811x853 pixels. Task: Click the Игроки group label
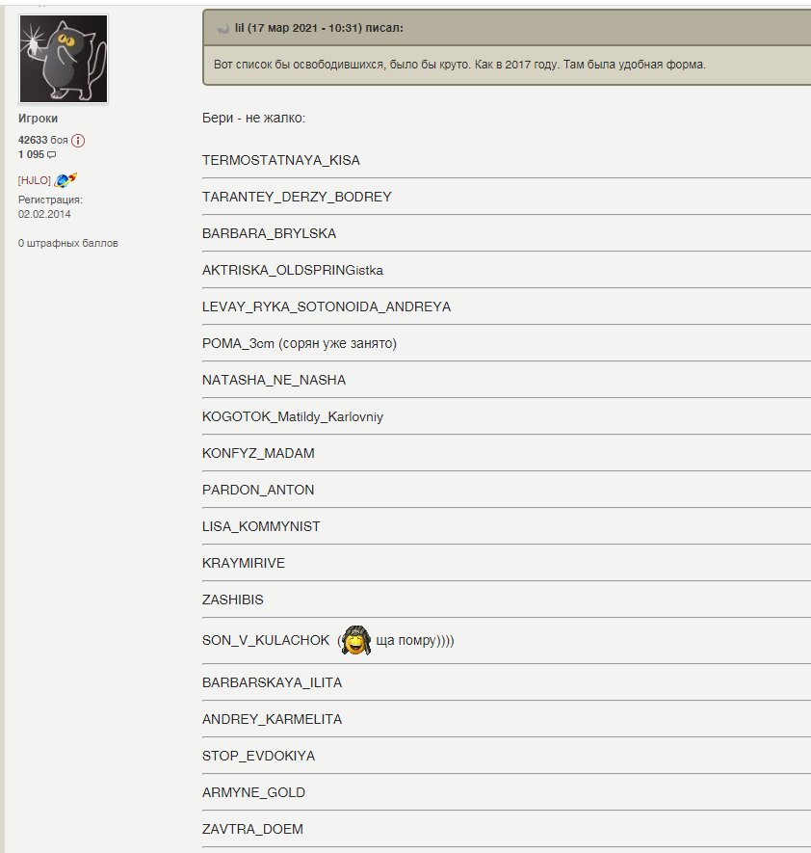pos(39,119)
